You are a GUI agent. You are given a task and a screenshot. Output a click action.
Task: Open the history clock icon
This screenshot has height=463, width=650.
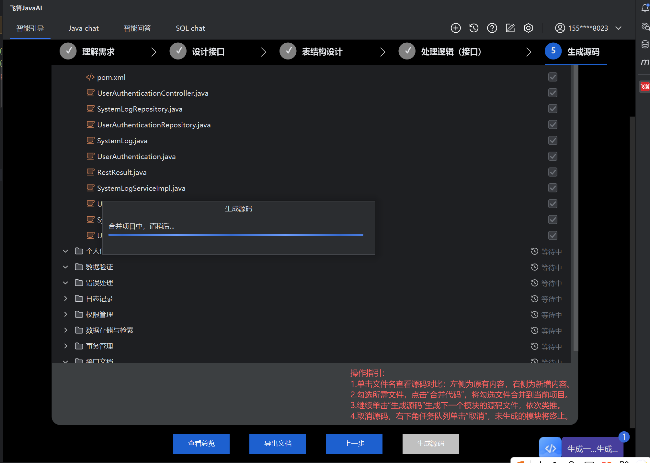coord(474,28)
